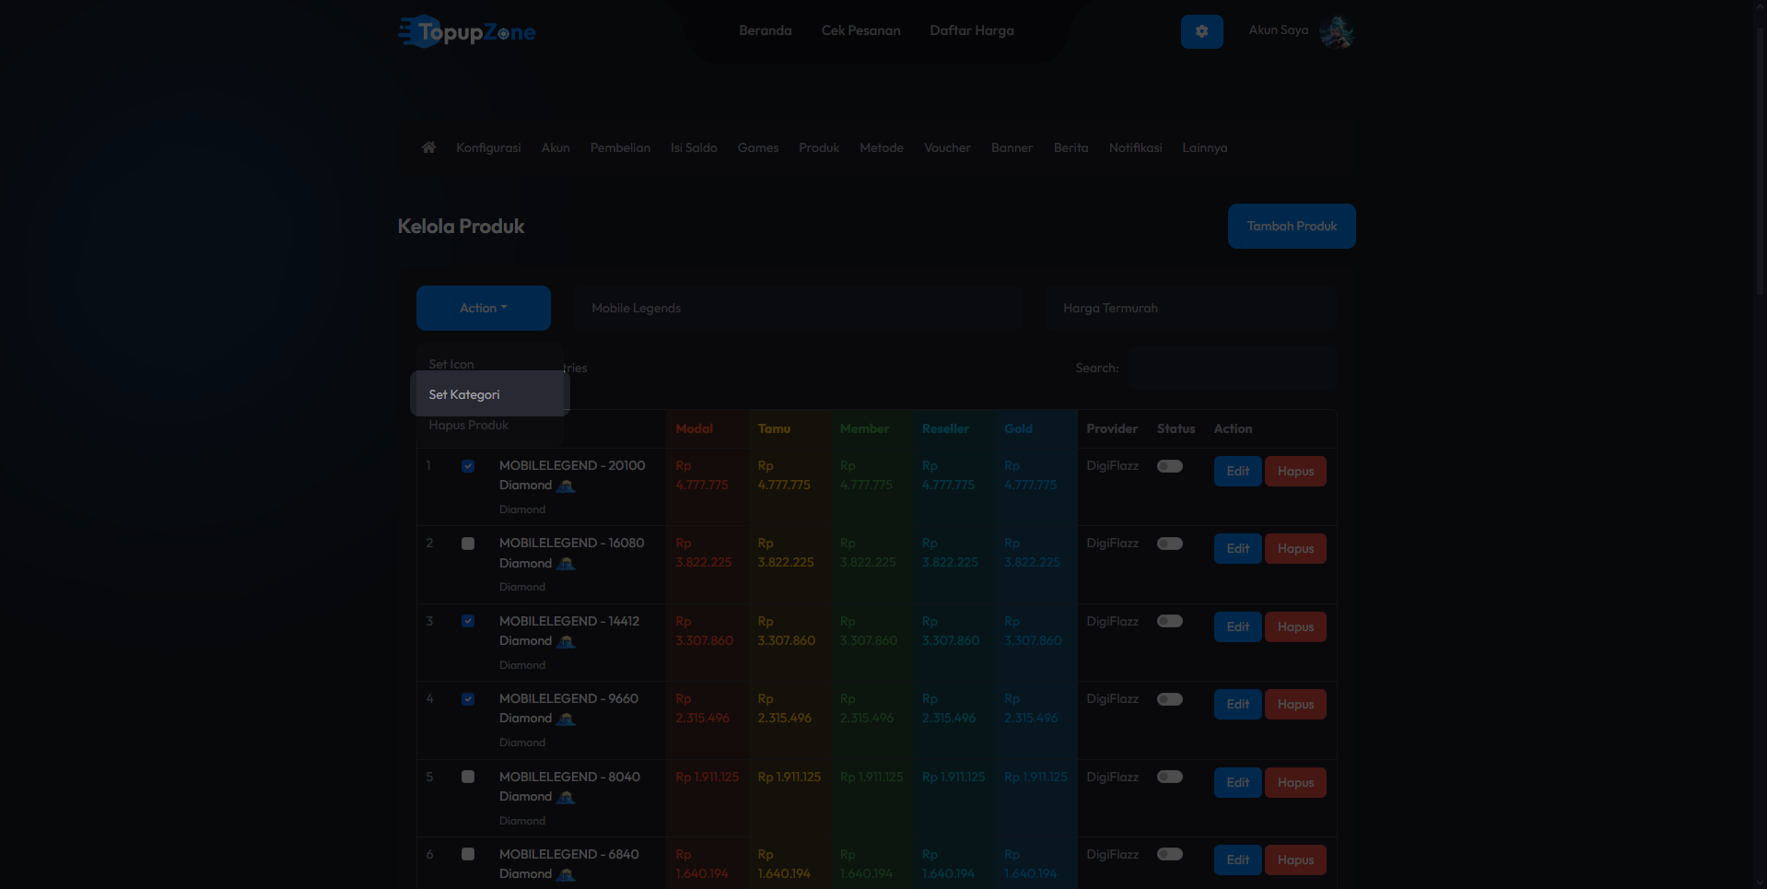Sort table by Reseller column header
The height and width of the screenshot is (889, 1767).
(x=945, y=429)
